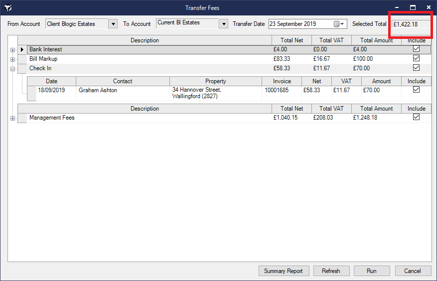Maximize the Transfer Fees window
This screenshot has width=437, height=281.
pos(413,8)
